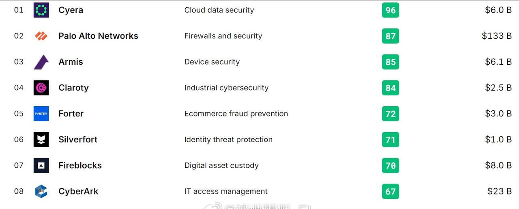Click the score badge showing 72
This screenshot has width=519, height=209.
coord(390,114)
